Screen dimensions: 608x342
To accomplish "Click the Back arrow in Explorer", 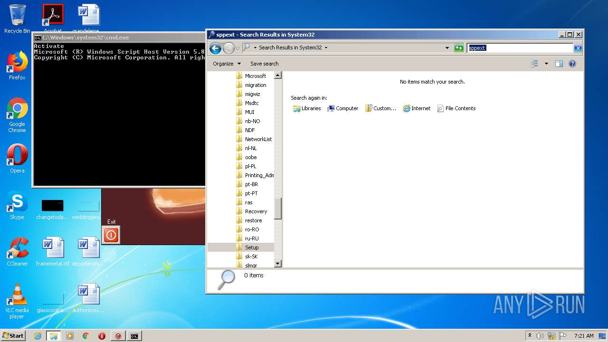I will [x=215, y=48].
